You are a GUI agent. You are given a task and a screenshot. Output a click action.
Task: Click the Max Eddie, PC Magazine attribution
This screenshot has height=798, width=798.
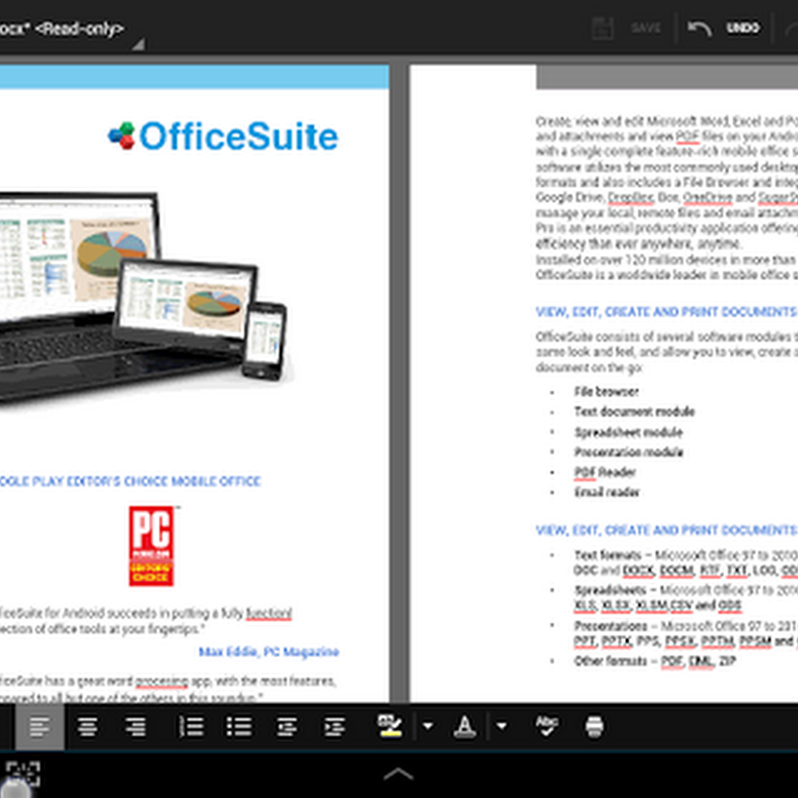[269, 652]
